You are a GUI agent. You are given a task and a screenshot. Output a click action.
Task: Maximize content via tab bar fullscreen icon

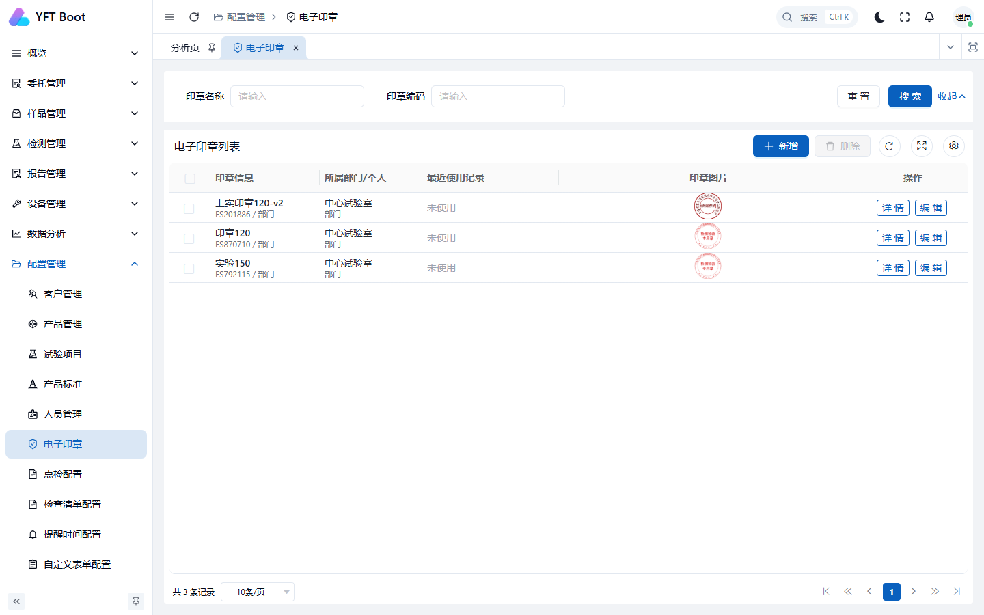(x=973, y=47)
